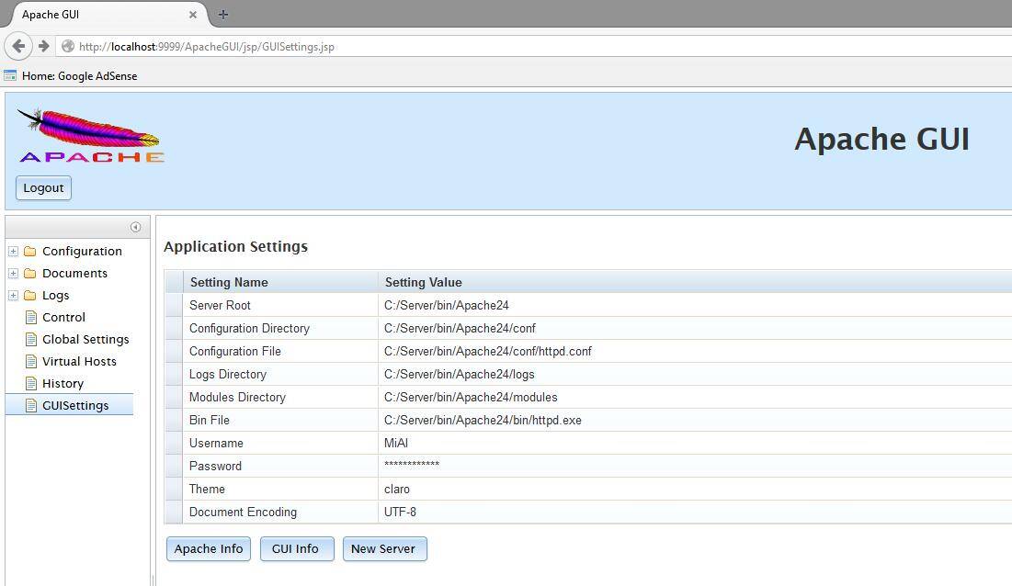Expand the Logs tree node
Screen dimensions: 1012x586
coord(13,295)
